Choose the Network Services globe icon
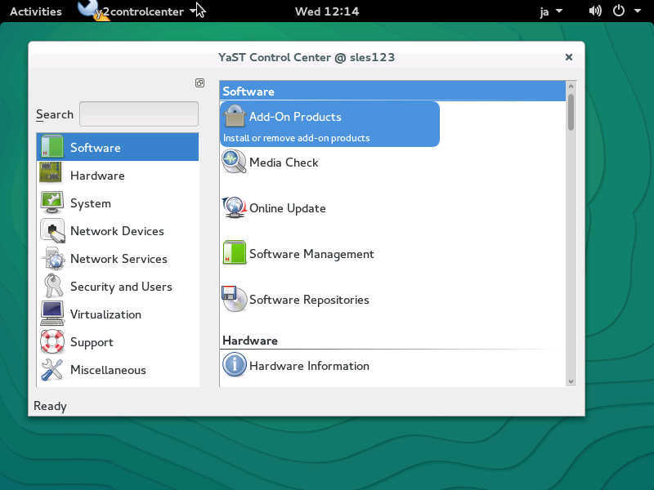This screenshot has height=490, width=654. click(x=53, y=258)
